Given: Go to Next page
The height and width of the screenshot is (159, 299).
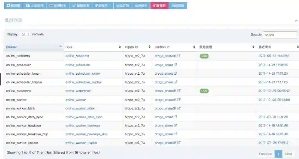Looking at the screenshot, I should coord(288,154).
